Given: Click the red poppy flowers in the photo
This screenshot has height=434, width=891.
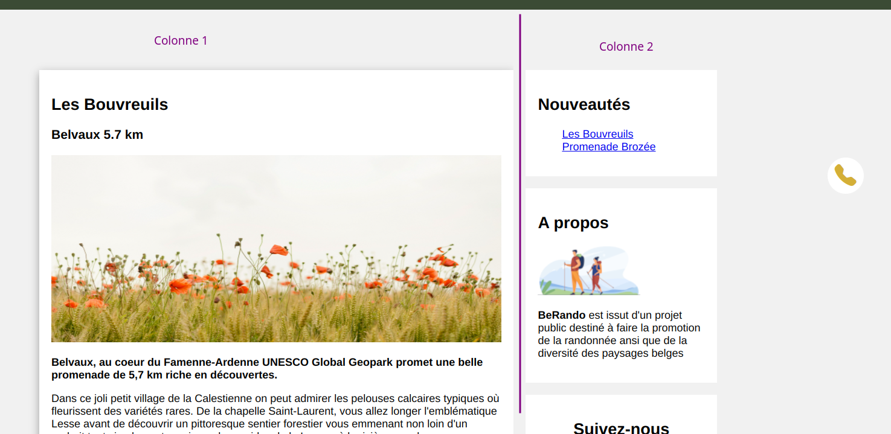Looking at the screenshot, I should 181,285.
